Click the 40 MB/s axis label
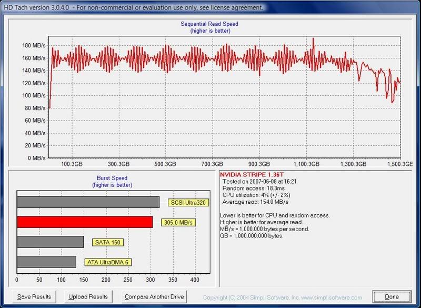The image size is (421, 308). point(35,133)
